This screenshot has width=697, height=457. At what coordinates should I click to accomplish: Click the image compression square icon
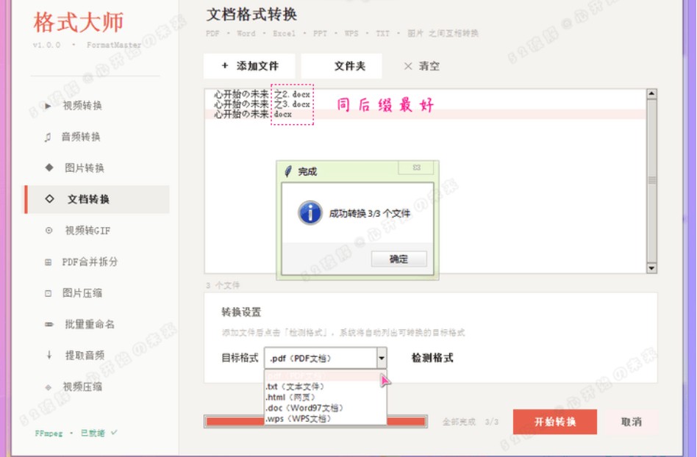point(48,293)
